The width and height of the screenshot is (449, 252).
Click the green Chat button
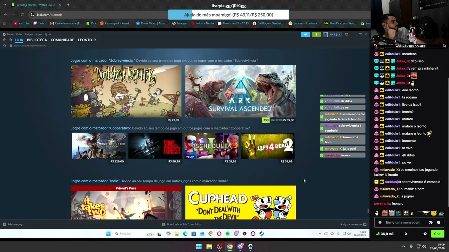pos(438,234)
